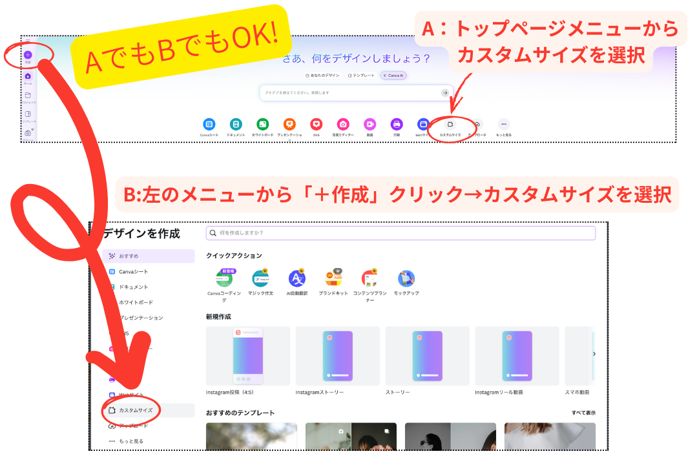Open the Canva AI tab

[395, 76]
